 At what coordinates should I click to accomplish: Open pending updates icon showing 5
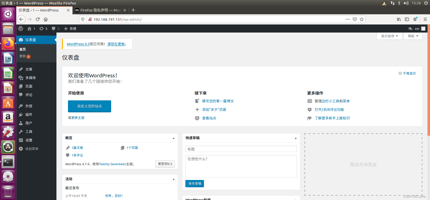(x=43, y=29)
